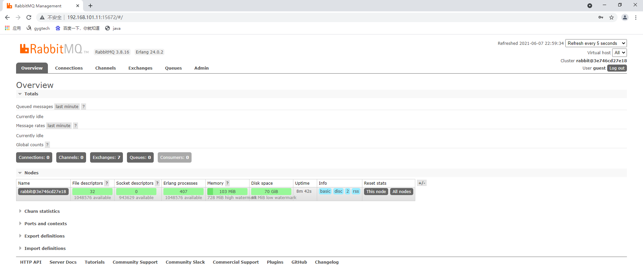The height and width of the screenshot is (267, 643).
Task: Click the Connections: 0 count button
Action: pyautogui.click(x=34, y=157)
